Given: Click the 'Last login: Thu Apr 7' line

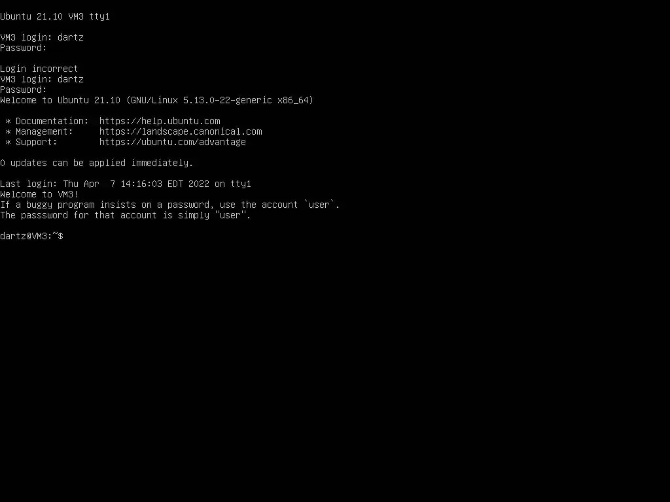Looking at the screenshot, I should [x=126, y=184].
